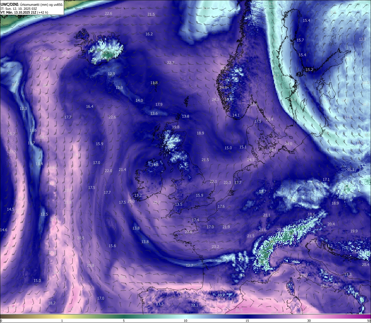Image resolution: width=371 pixels, height=323 pixels.
Task: Click the 14.6 map value
Action: point(3,230)
